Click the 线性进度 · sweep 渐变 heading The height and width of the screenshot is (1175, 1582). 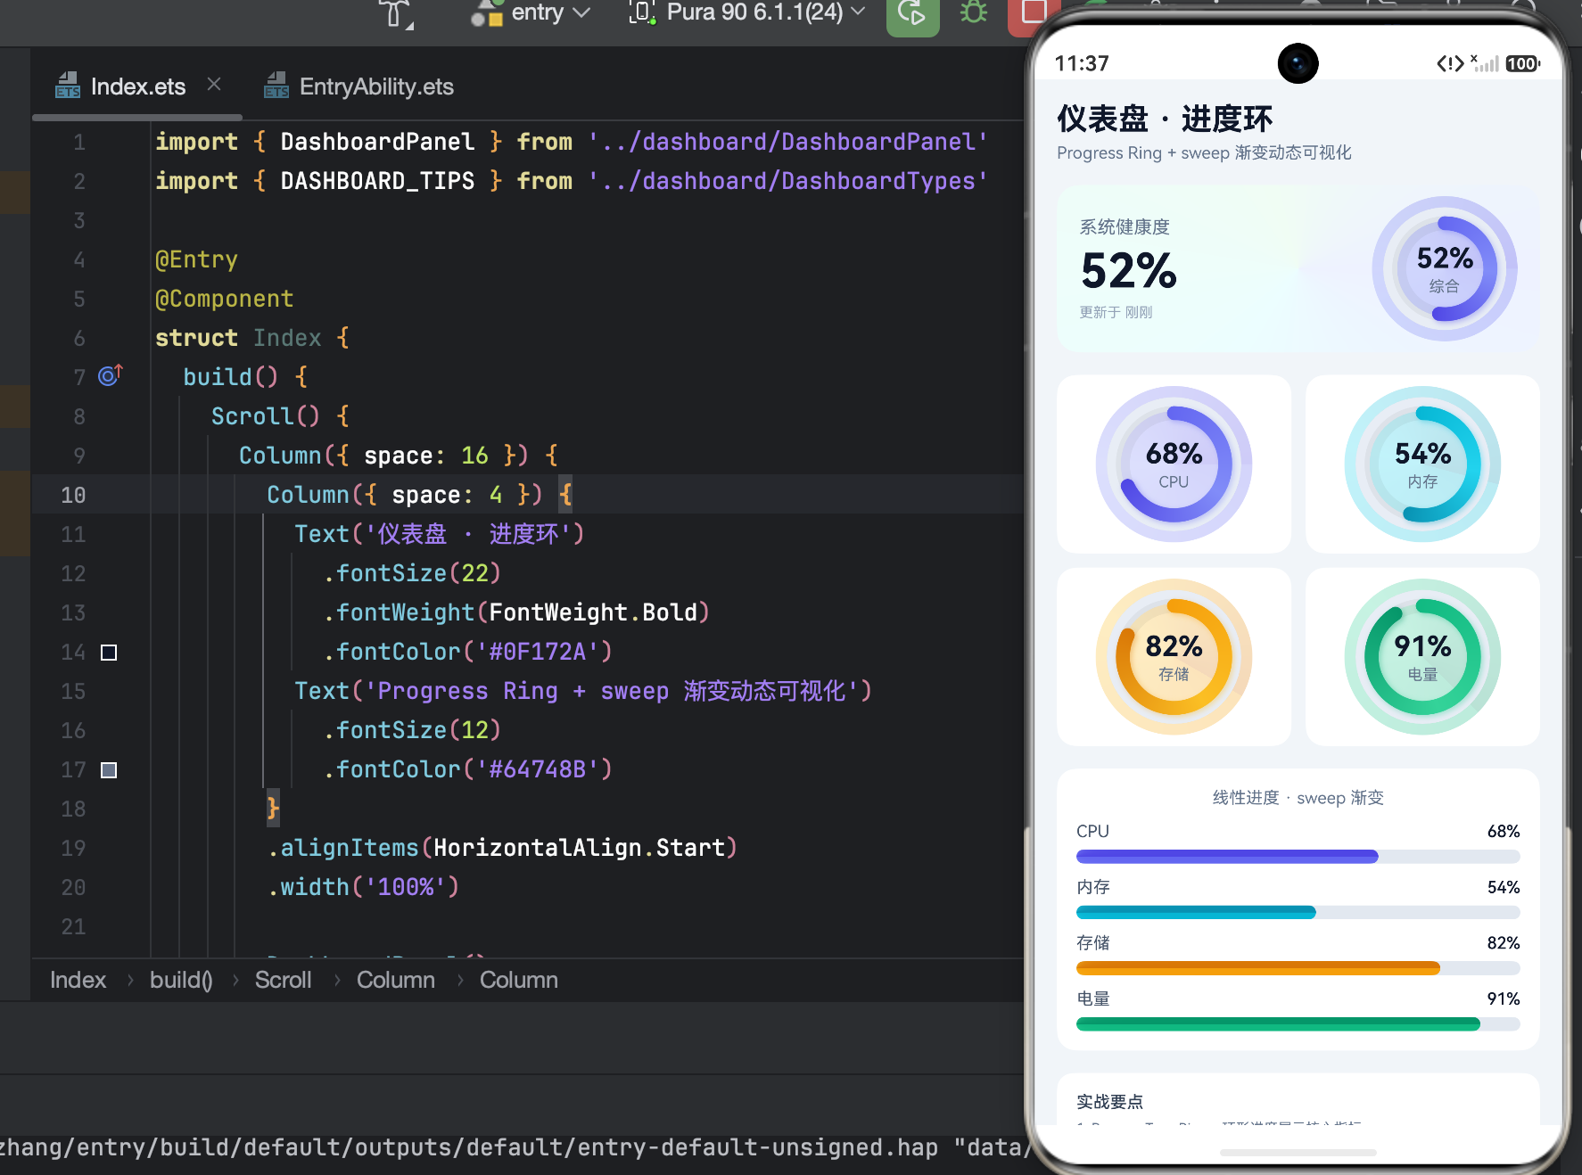coord(1298,798)
